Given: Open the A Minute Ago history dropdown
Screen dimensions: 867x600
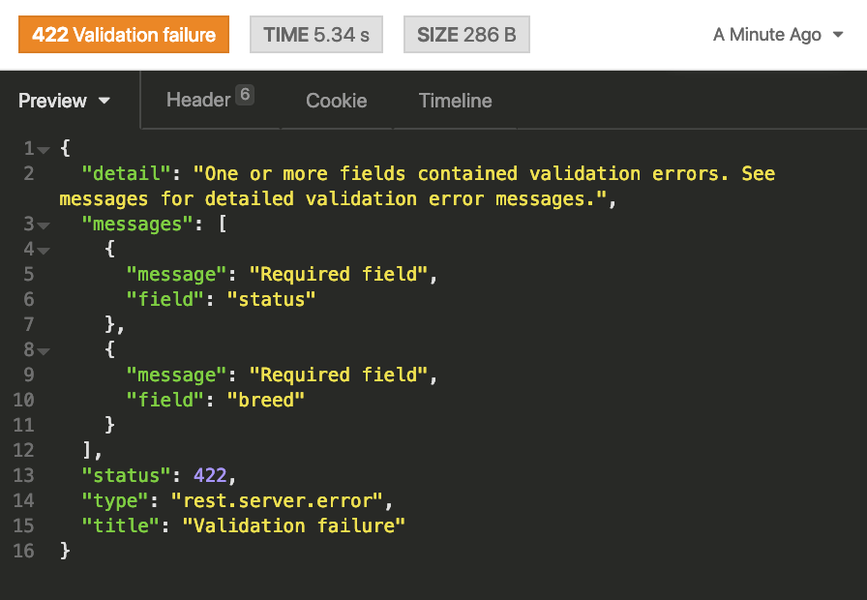Looking at the screenshot, I should 778,35.
